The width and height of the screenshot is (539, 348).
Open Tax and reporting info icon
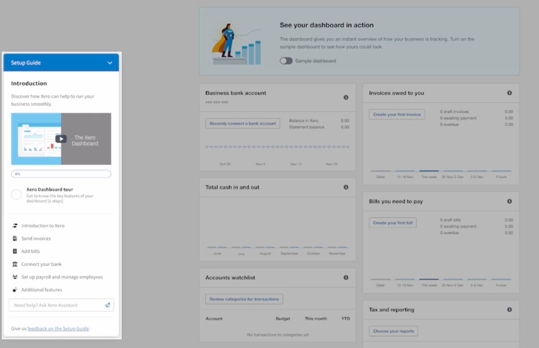pos(510,310)
